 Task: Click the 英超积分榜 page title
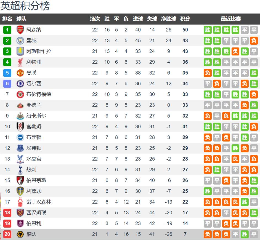click(x=25, y=6)
